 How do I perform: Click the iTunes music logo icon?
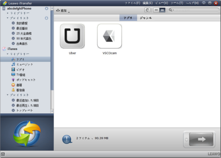[4, 49]
